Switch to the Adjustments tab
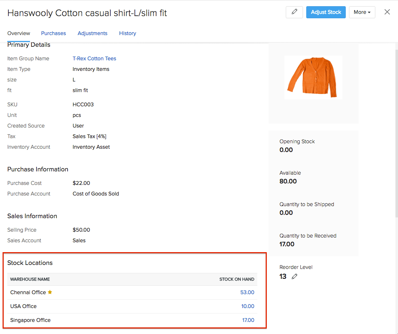 92,33
